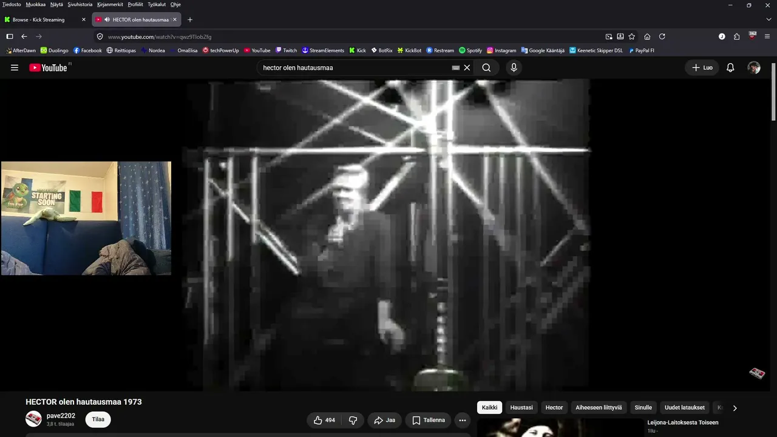Screen dimensions: 777x437
Task: Open the Kirjanmerkit menu
Action: tap(110, 4)
